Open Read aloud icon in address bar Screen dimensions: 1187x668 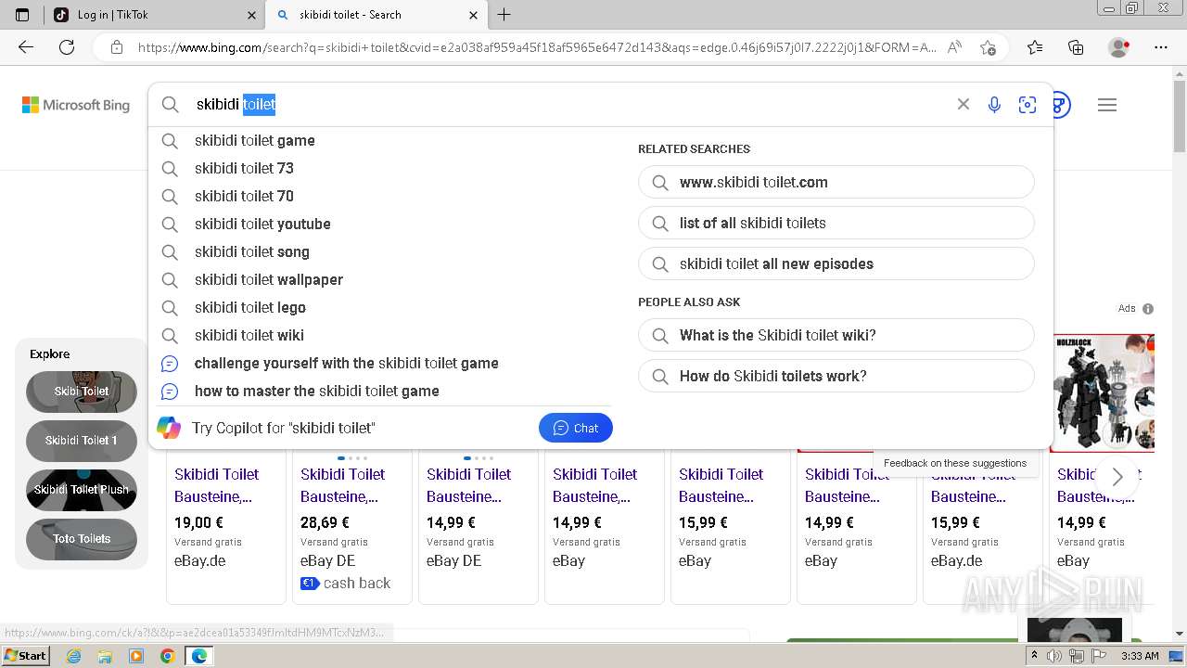pos(954,47)
